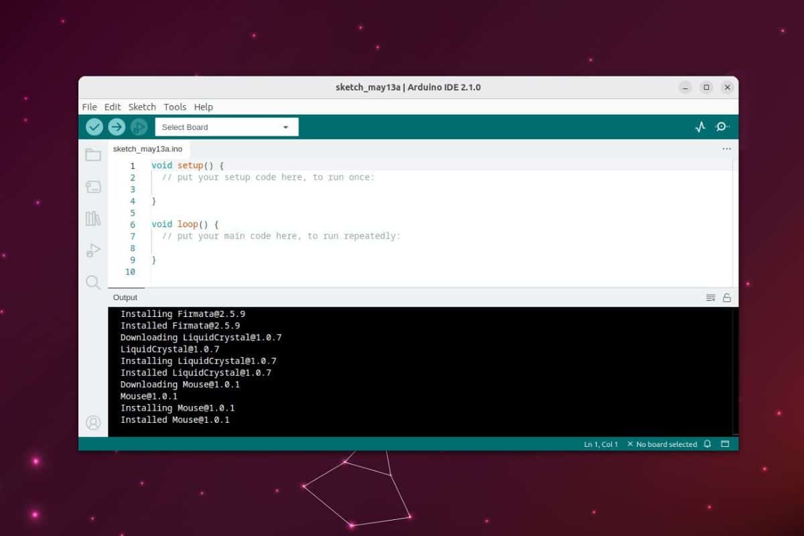Toggle bottom panel icon in status bar
804x536 pixels.
click(x=724, y=444)
